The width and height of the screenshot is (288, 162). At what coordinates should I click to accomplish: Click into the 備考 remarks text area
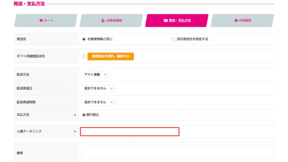click(178, 153)
